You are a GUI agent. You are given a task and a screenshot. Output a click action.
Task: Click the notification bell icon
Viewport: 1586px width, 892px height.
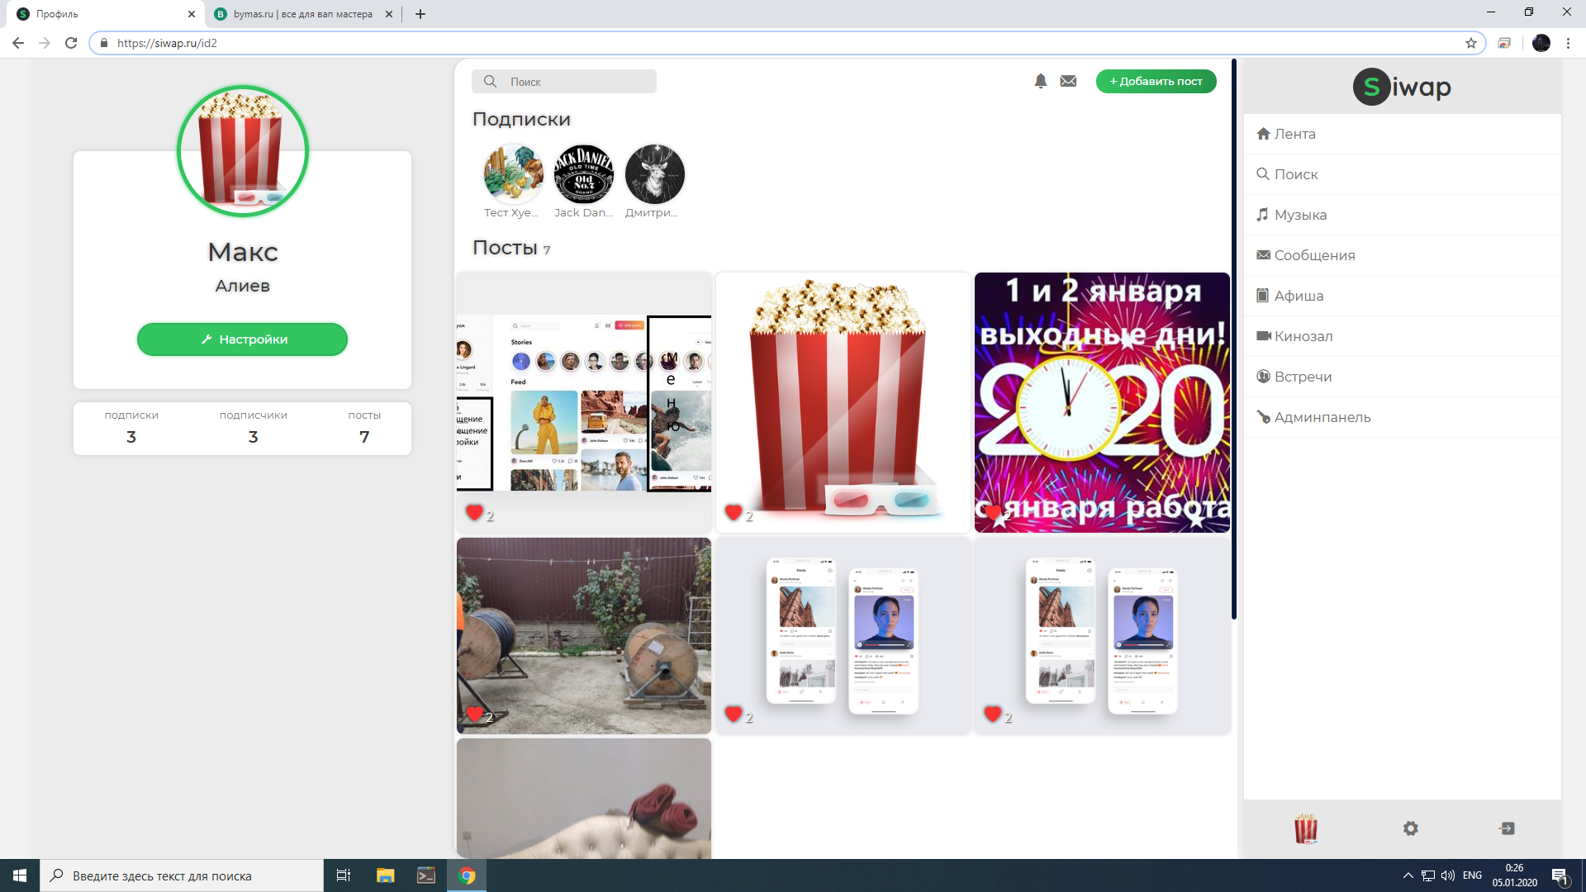(x=1040, y=81)
